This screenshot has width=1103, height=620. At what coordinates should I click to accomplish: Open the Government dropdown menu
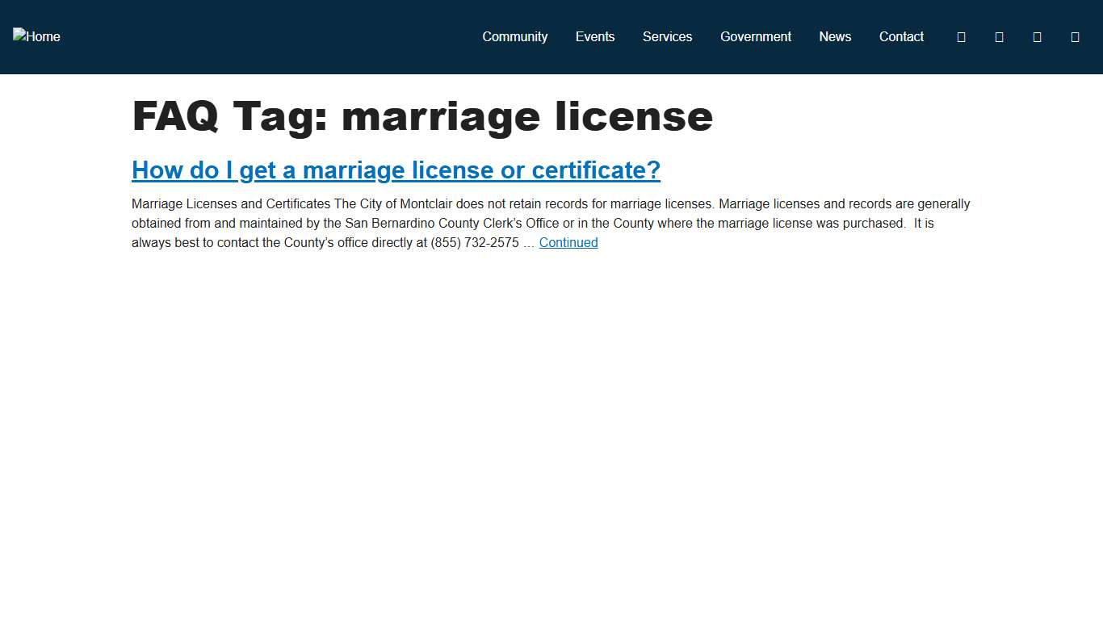755,36
